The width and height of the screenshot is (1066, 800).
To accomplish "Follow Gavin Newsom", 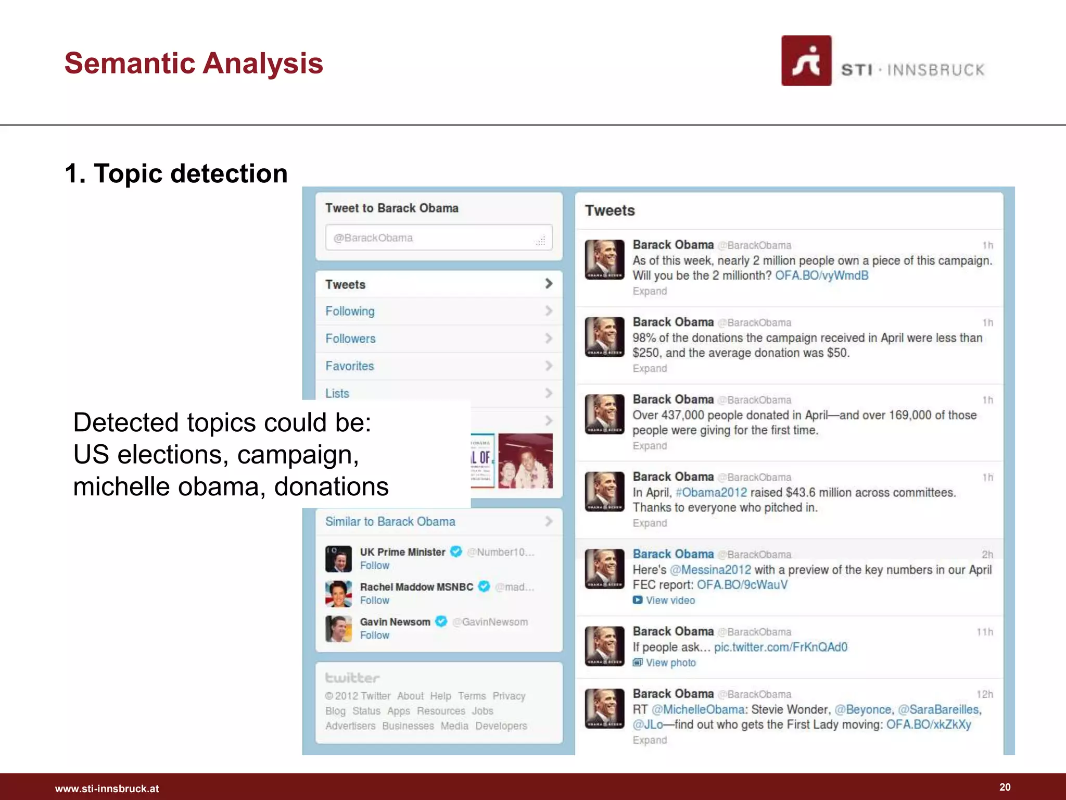I will pyautogui.click(x=375, y=635).
